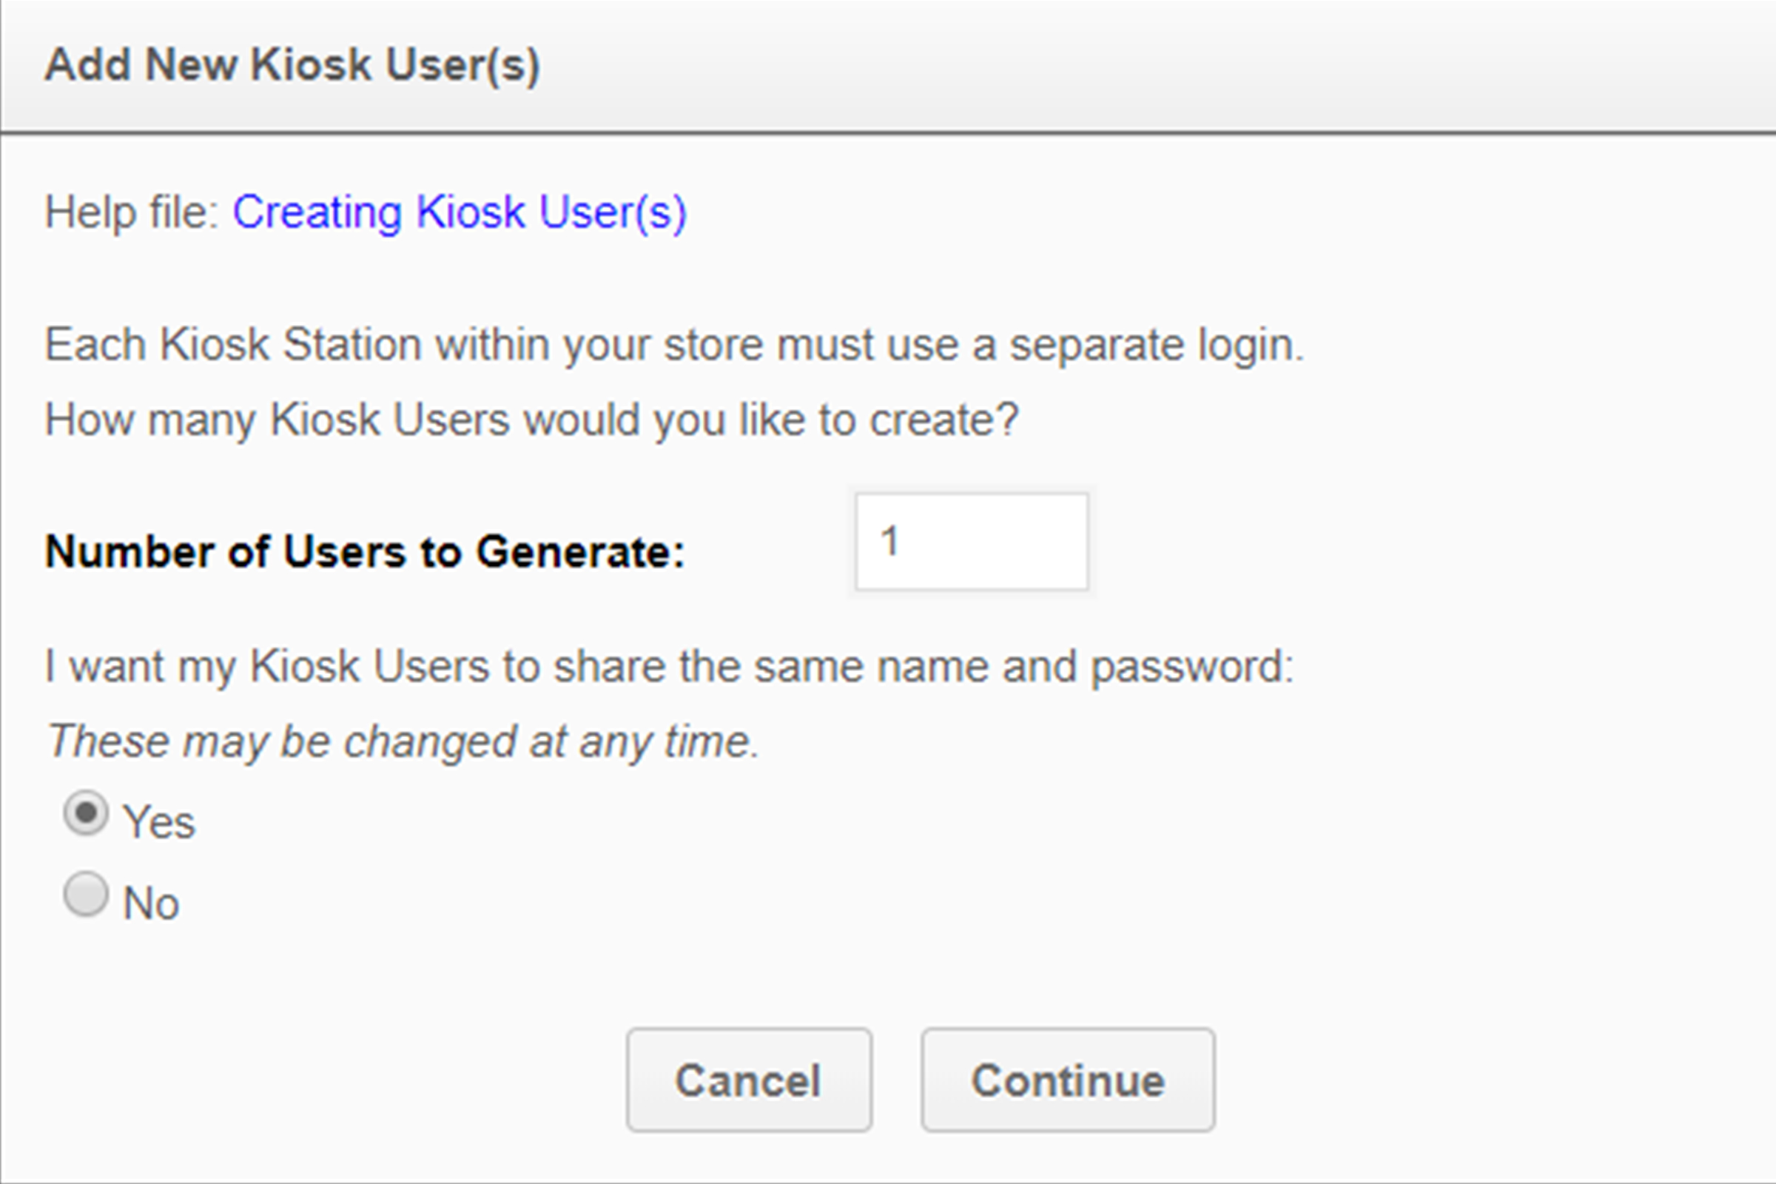
Task: Open the Creating Kiosk User(s) help file
Action: coord(460,212)
